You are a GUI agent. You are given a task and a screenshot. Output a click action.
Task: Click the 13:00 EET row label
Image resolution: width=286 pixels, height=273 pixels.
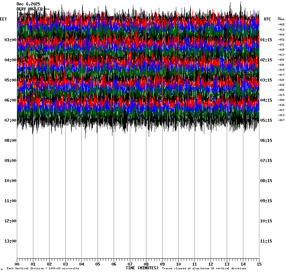click(10, 241)
